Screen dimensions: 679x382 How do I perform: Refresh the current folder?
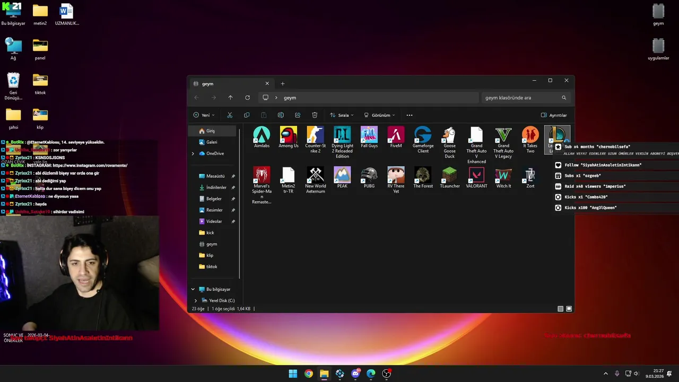247,98
